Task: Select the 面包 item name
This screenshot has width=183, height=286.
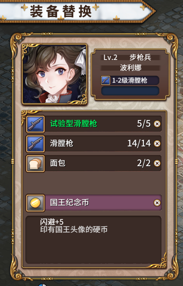Action: pos(58,163)
